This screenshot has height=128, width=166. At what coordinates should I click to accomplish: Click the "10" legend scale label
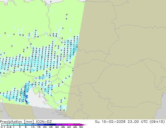coord(33,127)
